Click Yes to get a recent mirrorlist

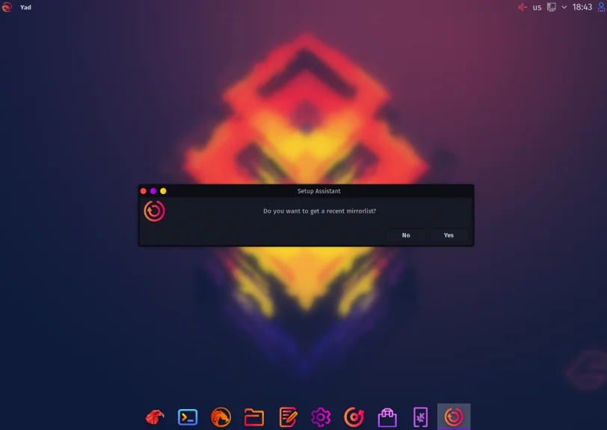[449, 234]
